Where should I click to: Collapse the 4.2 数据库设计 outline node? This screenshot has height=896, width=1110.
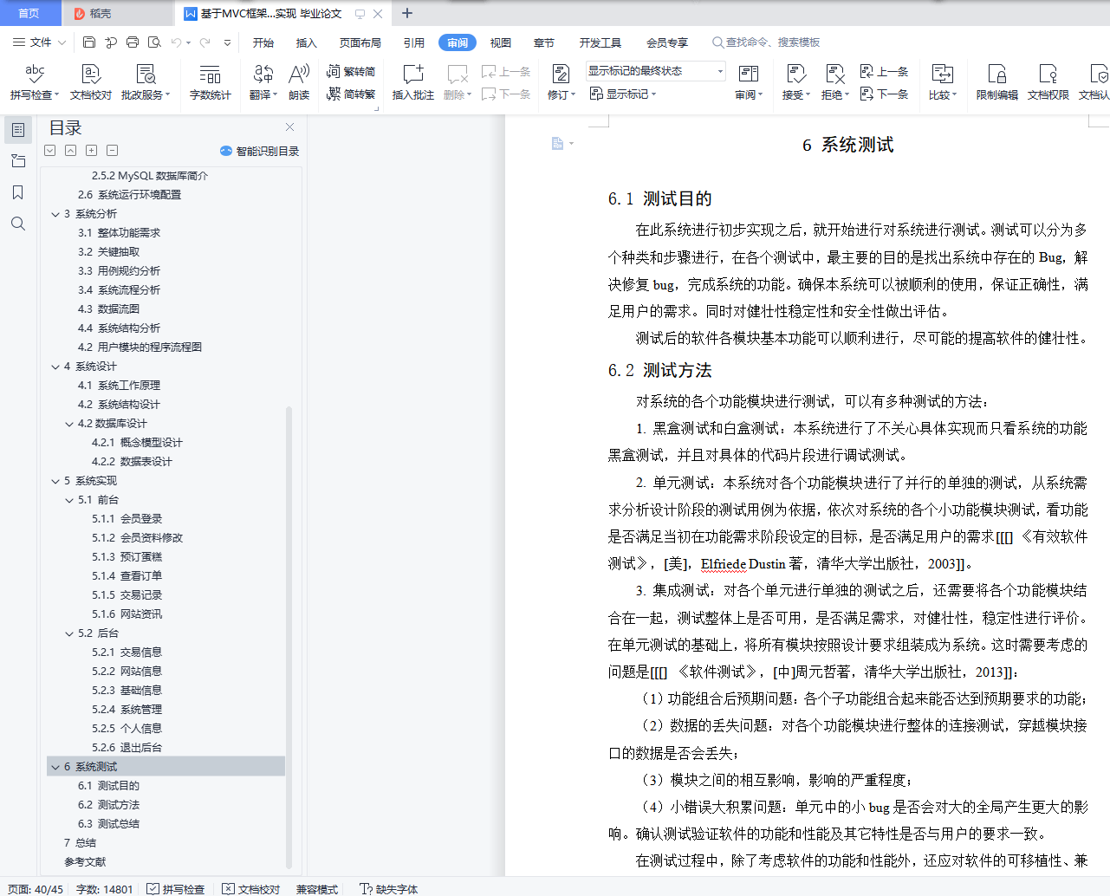(69, 424)
